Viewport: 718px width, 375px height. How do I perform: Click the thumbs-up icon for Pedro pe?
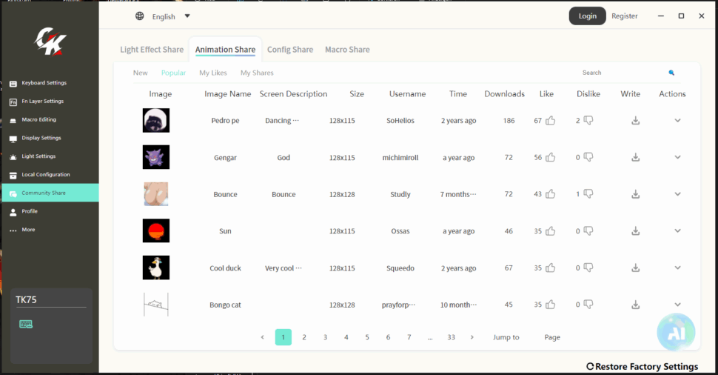point(550,121)
